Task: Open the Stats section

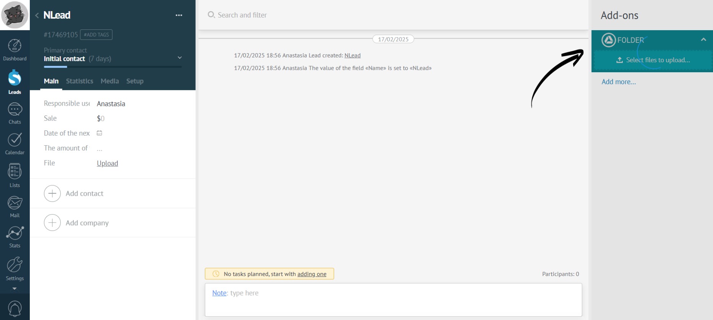Action: 15,237
